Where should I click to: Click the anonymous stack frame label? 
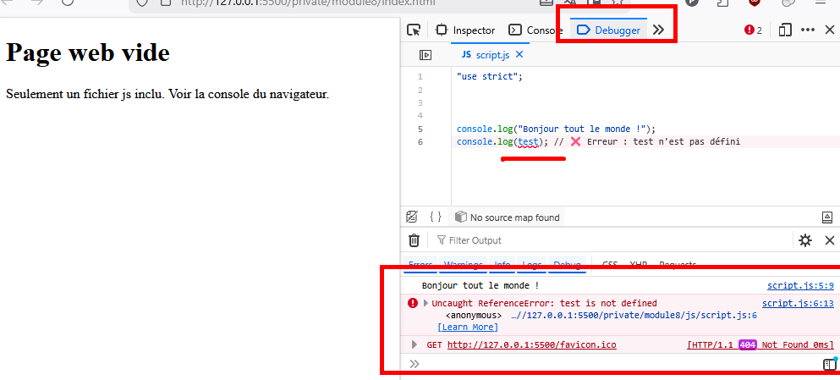tap(474, 315)
